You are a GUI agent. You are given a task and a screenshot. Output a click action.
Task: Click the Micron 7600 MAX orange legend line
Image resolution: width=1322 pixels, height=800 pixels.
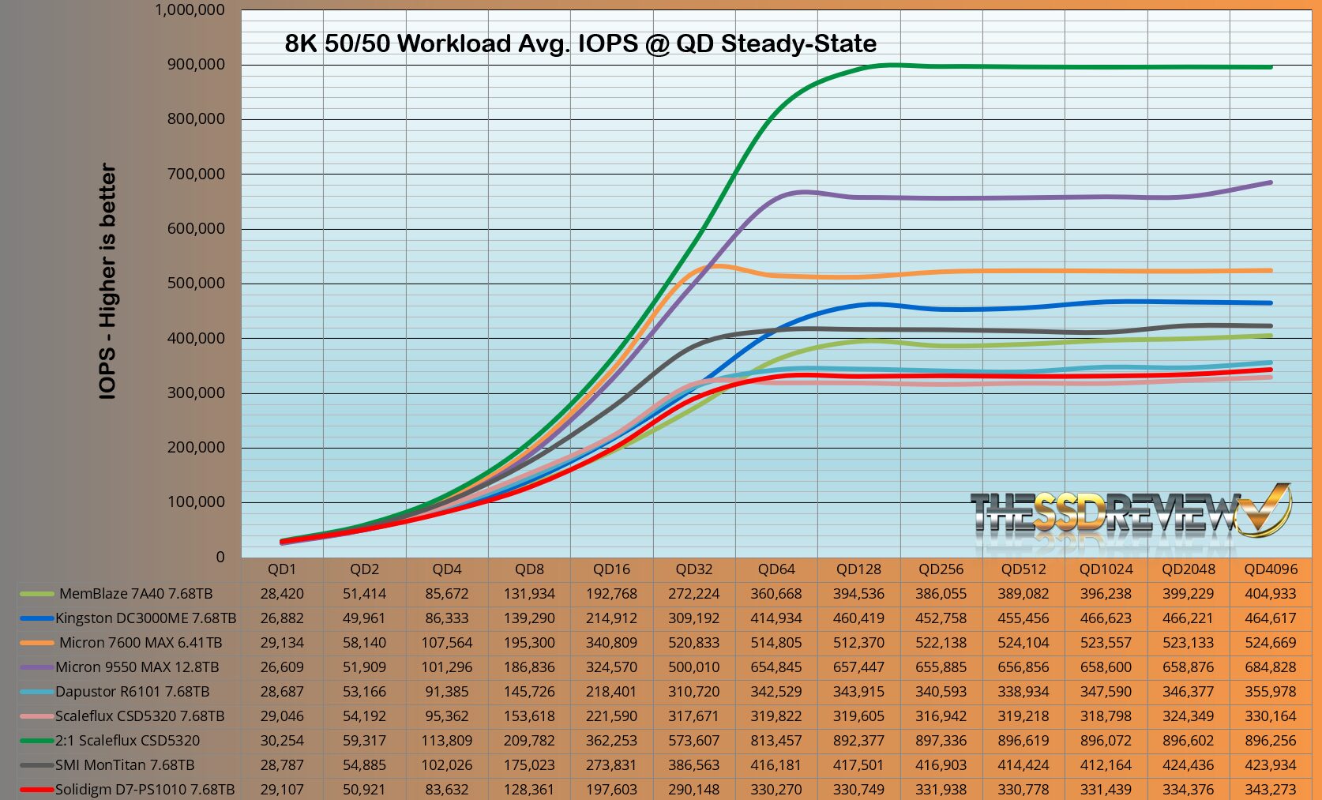pyautogui.click(x=36, y=643)
